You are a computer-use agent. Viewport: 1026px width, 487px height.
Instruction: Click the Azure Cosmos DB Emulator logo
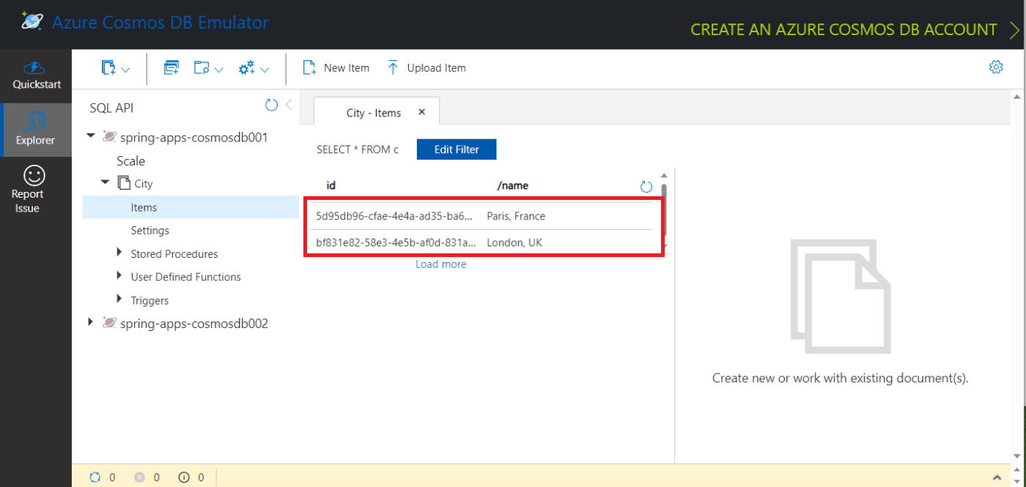coord(32,22)
